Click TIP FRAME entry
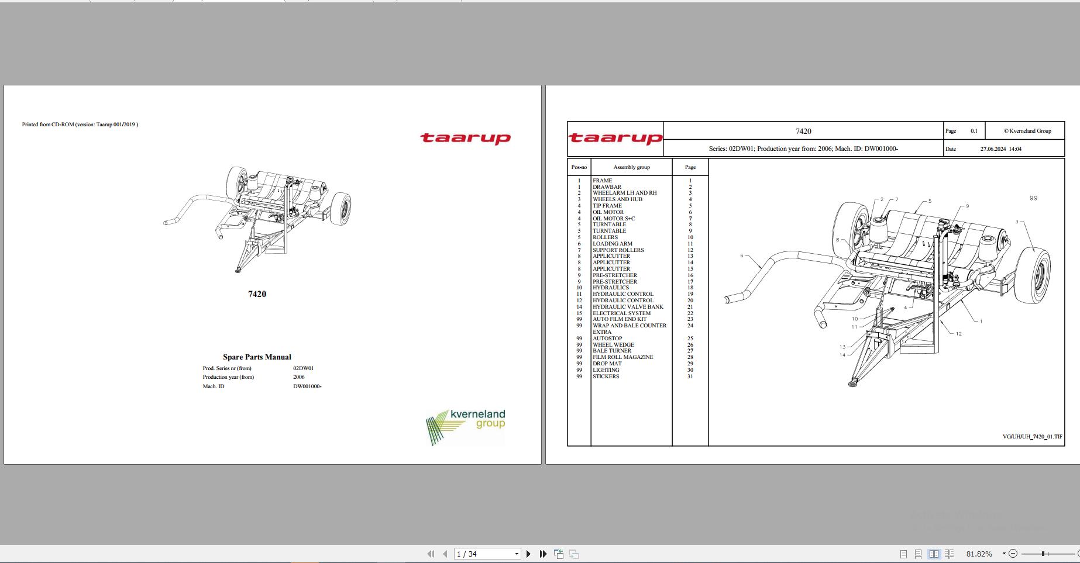This screenshot has height=563, width=1080. point(607,206)
